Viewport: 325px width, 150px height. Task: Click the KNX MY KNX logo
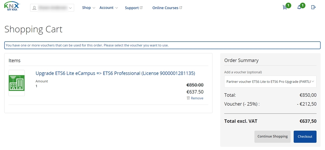pos(12,6)
